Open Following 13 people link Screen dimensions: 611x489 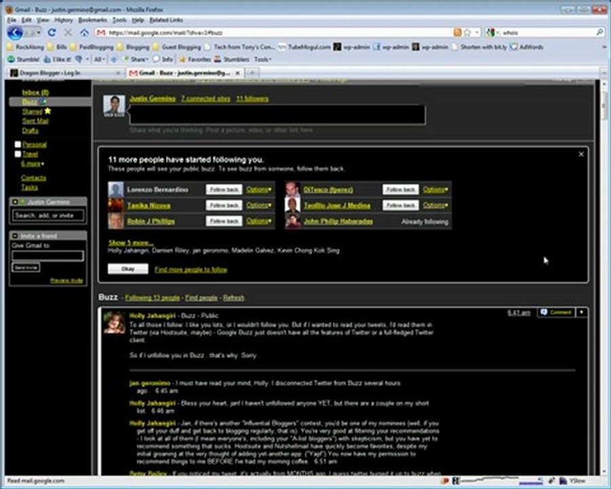pyautogui.click(x=152, y=298)
